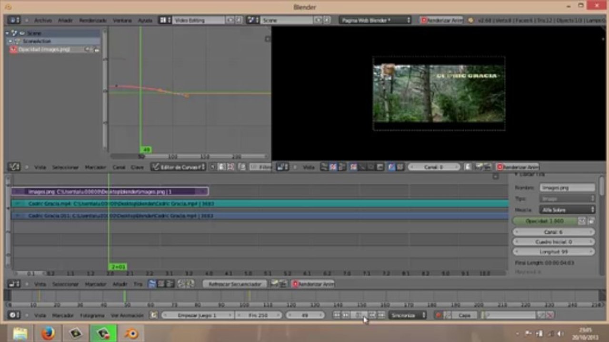Click the sequencer editor type icon
This screenshot has width=609, height=342.
coord(14,284)
